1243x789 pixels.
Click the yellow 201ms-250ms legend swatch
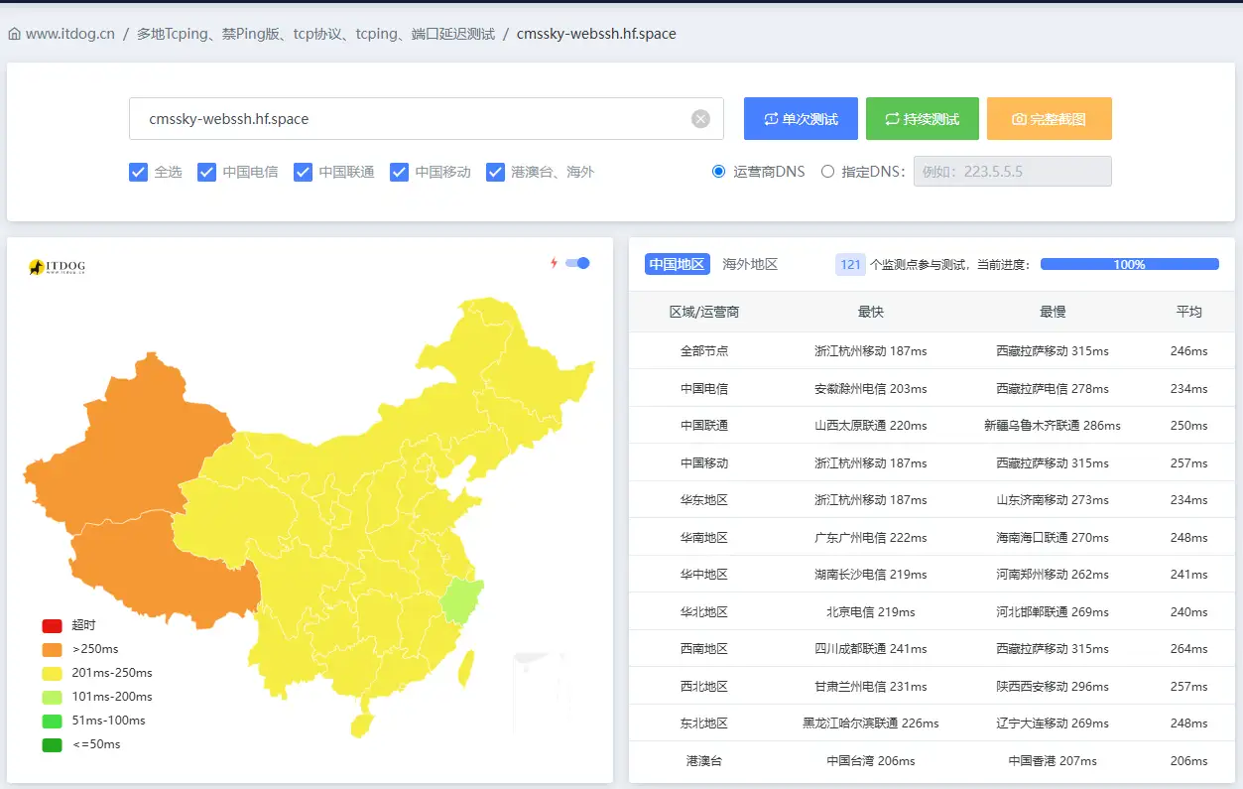click(x=52, y=674)
